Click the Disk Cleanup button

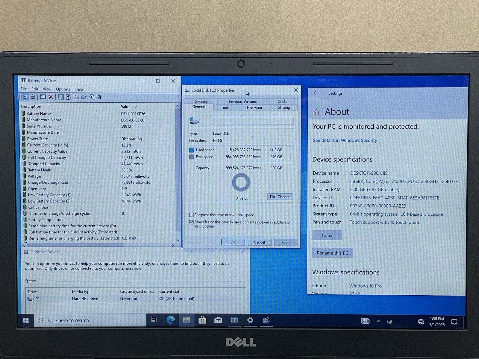[x=280, y=197]
